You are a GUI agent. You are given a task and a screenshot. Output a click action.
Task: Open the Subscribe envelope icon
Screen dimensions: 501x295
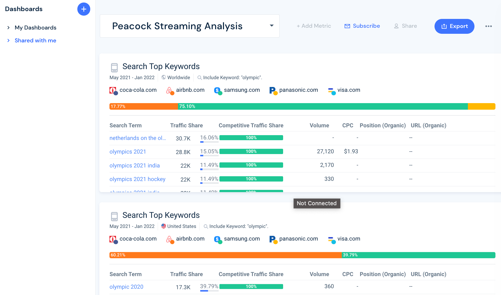pos(347,26)
